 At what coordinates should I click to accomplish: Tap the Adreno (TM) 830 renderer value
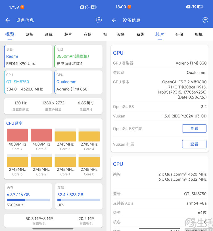click(x=191, y=63)
